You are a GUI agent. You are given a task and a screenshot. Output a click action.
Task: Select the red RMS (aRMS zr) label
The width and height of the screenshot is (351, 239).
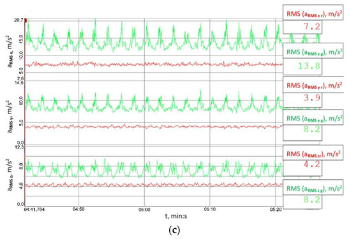tap(313, 154)
